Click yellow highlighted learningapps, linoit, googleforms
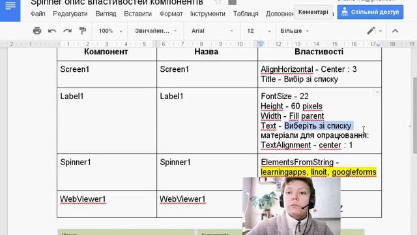Viewport: 417px width, 235px height. click(x=319, y=172)
